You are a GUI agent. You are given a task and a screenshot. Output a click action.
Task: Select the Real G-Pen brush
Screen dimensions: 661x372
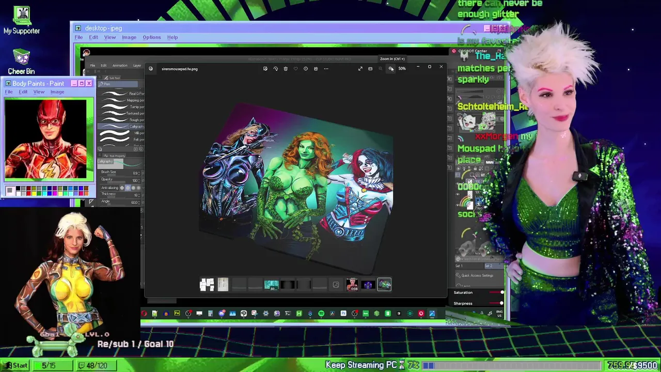click(x=122, y=94)
